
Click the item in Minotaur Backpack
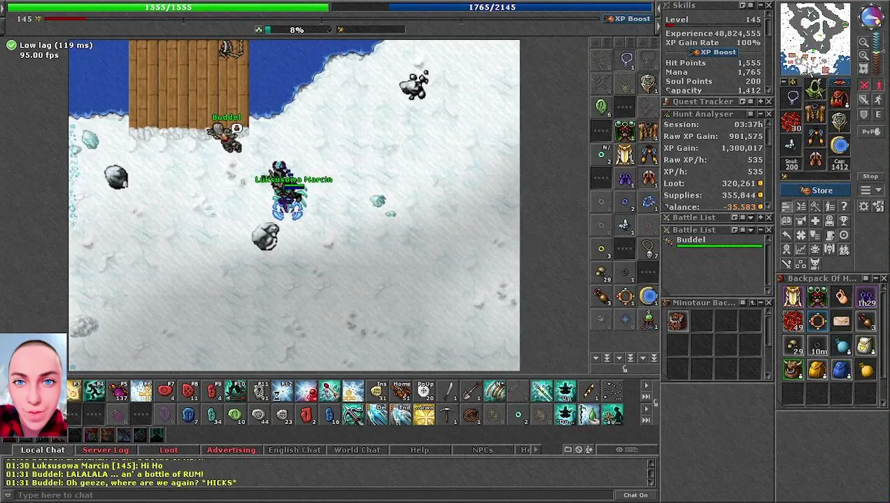click(677, 321)
